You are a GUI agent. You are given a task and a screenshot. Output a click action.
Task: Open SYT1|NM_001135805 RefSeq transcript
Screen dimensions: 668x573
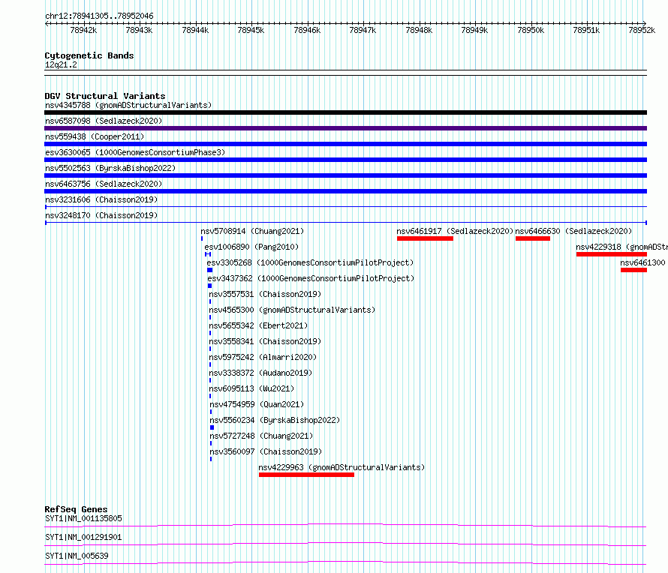[x=83, y=518]
